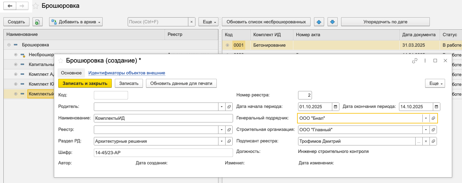Viewport: 462px width, 183px height.
Task: Click Обновить данные для печати button
Action: coord(181,83)
